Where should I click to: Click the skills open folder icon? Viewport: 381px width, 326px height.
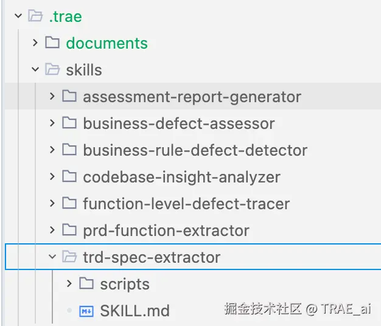coord(52,70)
